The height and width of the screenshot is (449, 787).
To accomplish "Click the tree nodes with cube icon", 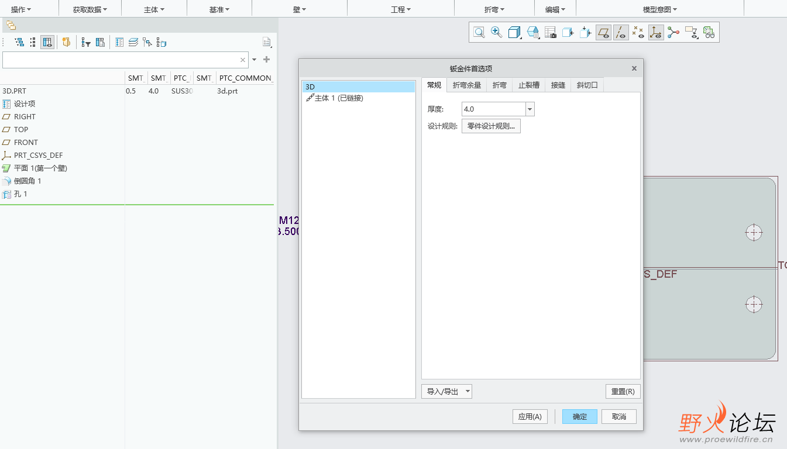I will [161, 42].
